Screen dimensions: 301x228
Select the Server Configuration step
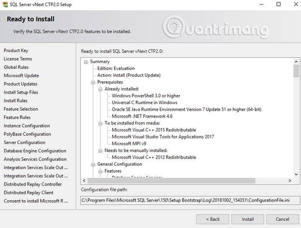[x=25, y=143]
